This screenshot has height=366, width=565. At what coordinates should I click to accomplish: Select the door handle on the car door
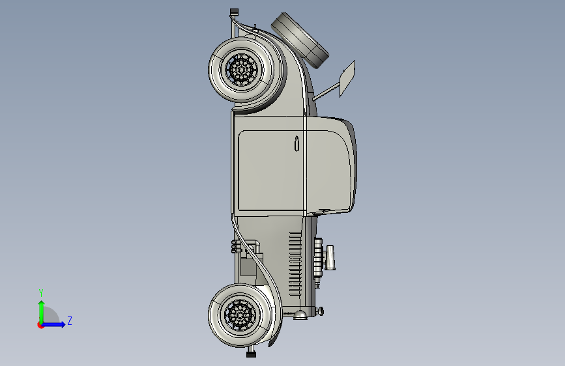coord(297,143)
